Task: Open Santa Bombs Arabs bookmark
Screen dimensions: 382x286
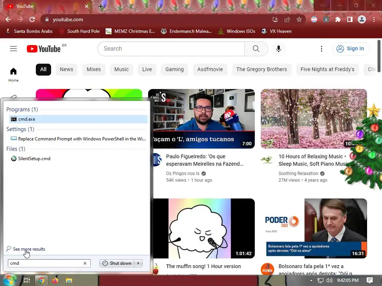Action: [29, 31]
